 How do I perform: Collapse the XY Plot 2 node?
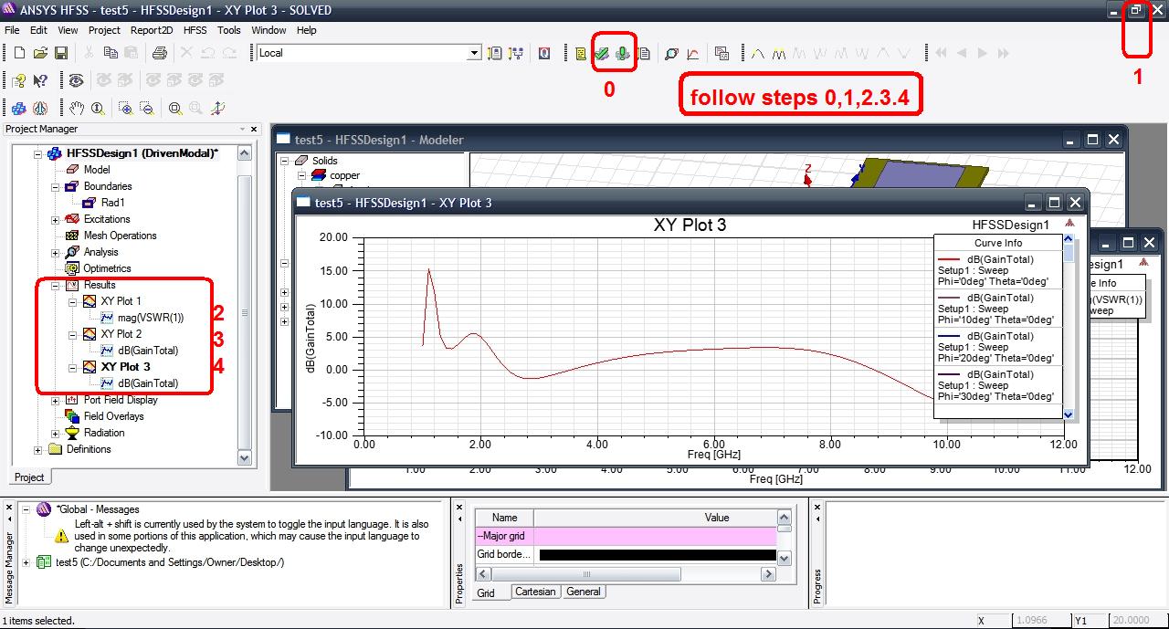pyautogui.click(x=73, y=334)
